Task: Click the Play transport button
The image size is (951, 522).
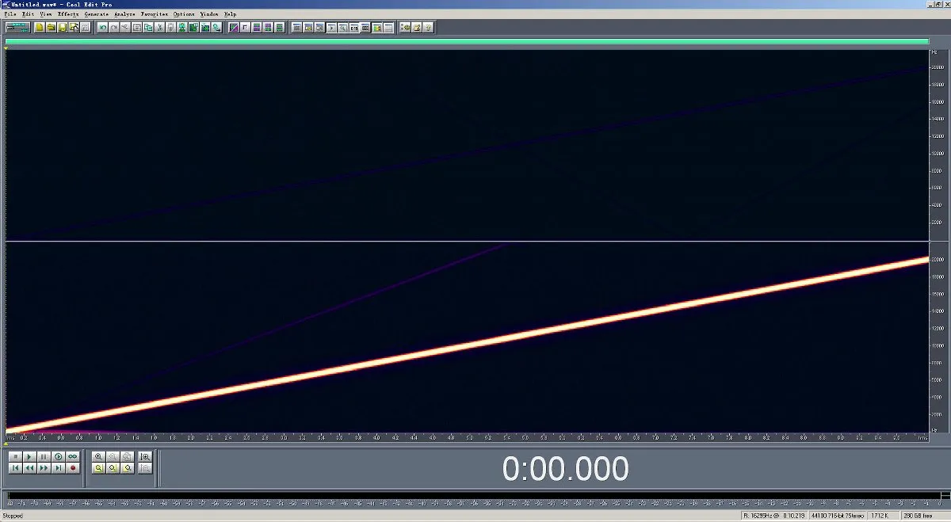Action: [29, 457]
